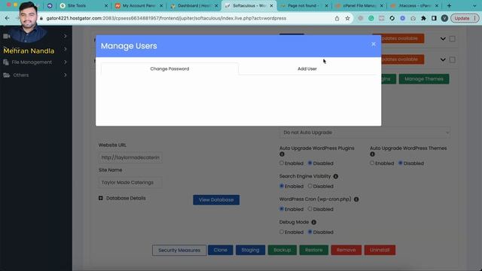Click the green Grammarly extension icon
This screenshot has width=482, height=271.
click(371, 18)
